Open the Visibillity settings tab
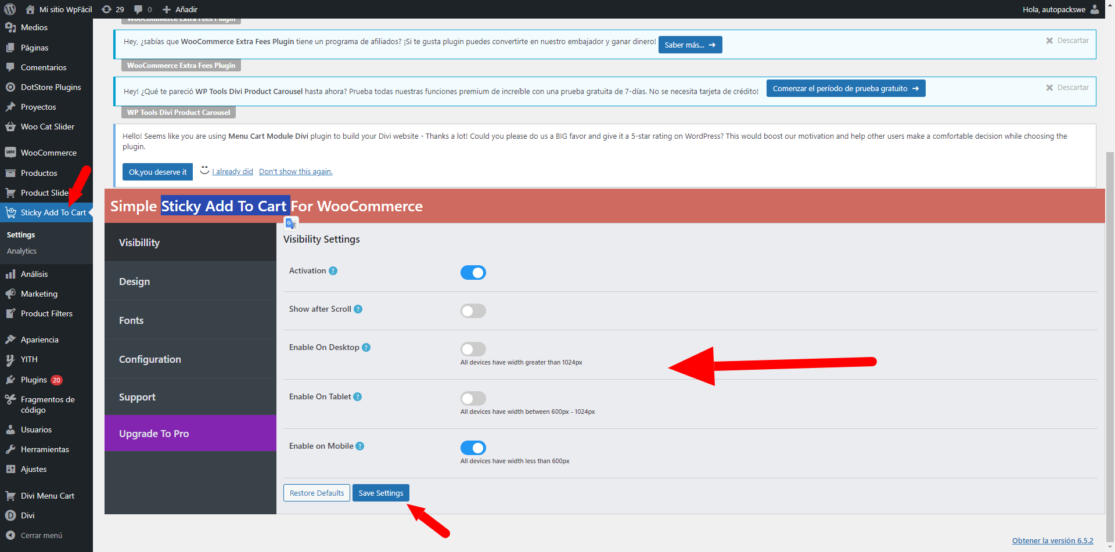This screenshot has width=1115, height=552. coord(190,243)
